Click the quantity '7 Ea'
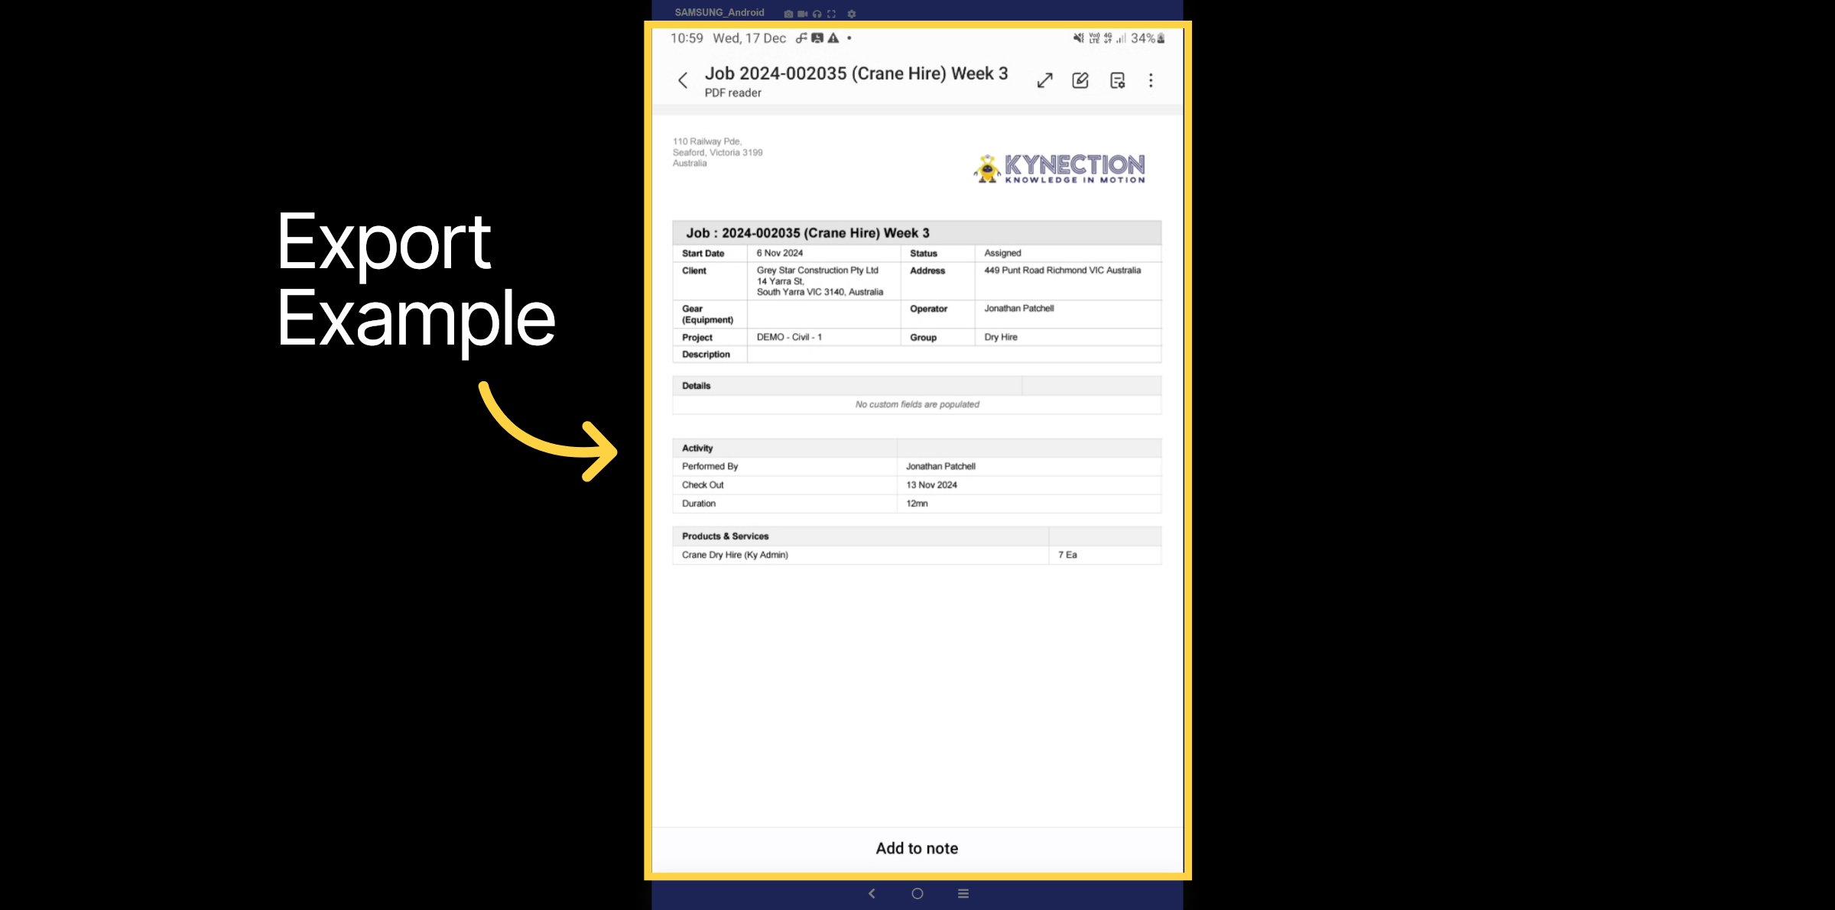1835x910 pixels. 1067,555
